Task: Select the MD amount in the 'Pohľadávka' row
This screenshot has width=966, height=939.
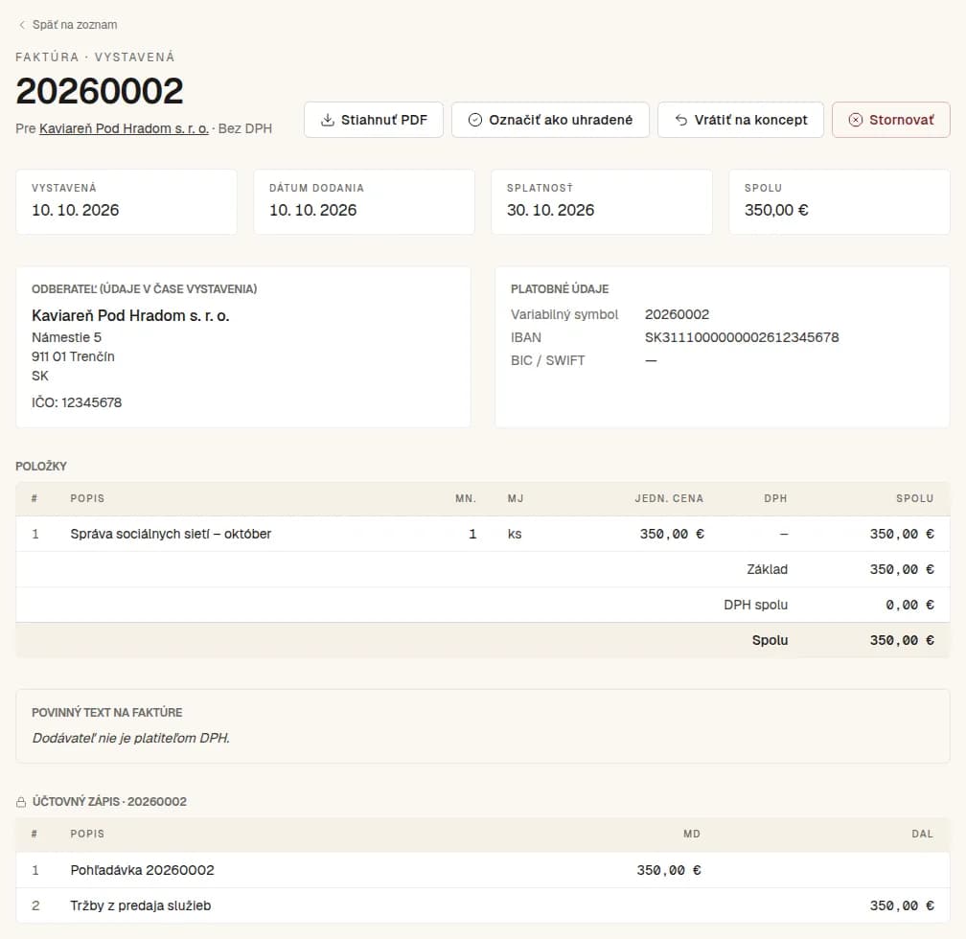Action: [669, 870]
